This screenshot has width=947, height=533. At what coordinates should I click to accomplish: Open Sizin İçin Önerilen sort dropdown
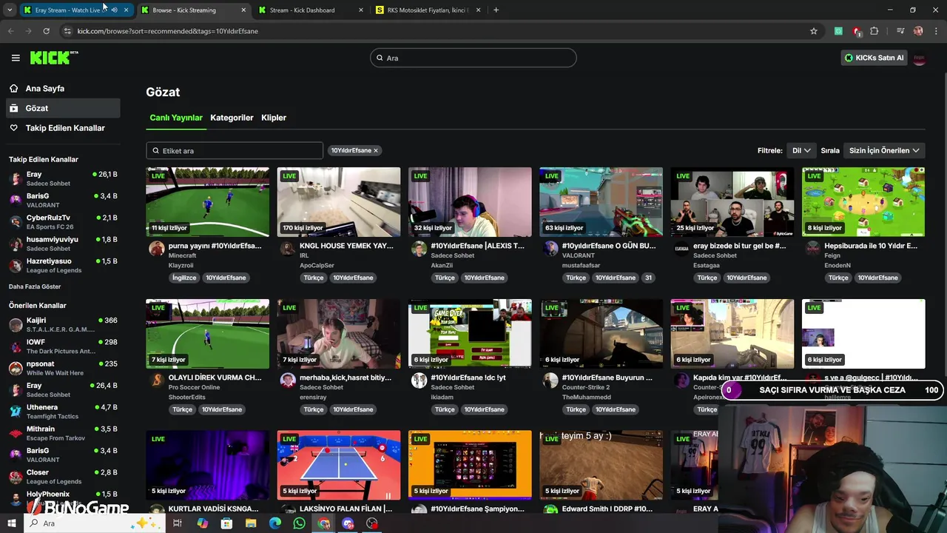884,150
